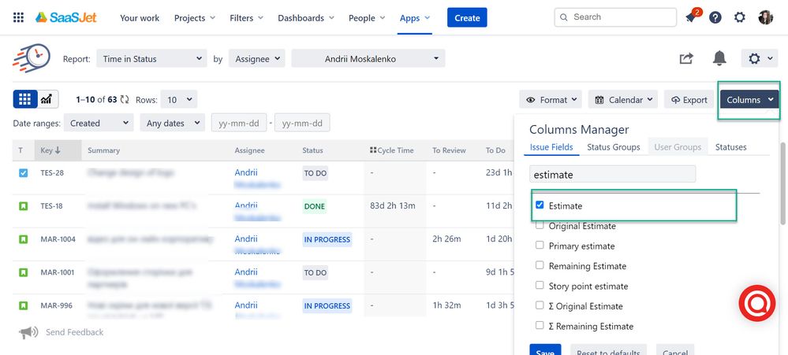Click the SaaSJet logo
The image size is (788, 355).
click(65, 17)
